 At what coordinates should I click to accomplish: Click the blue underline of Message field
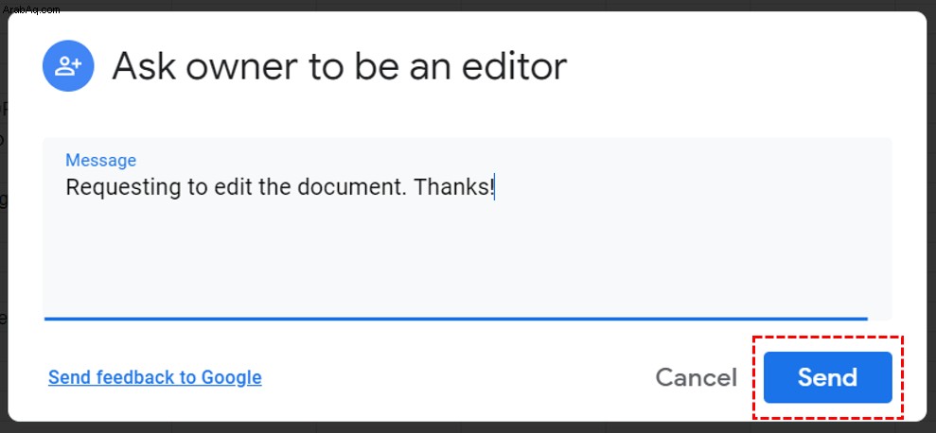[455, 320]
